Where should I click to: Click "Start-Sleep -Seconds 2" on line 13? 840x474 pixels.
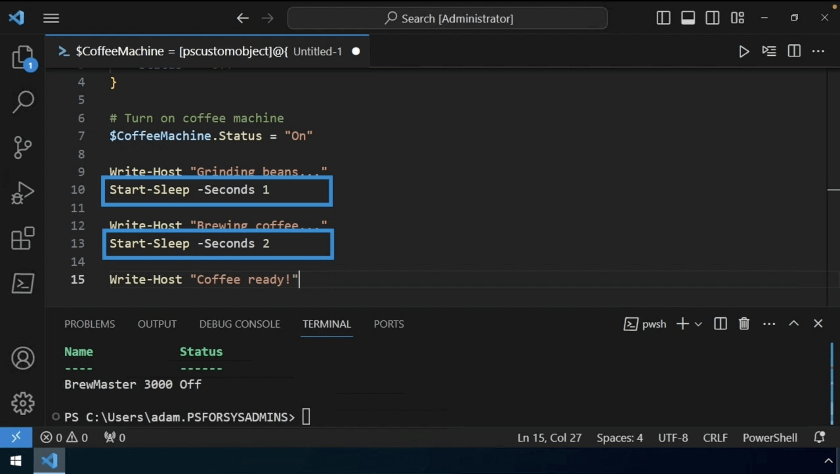tap(190, 243)
